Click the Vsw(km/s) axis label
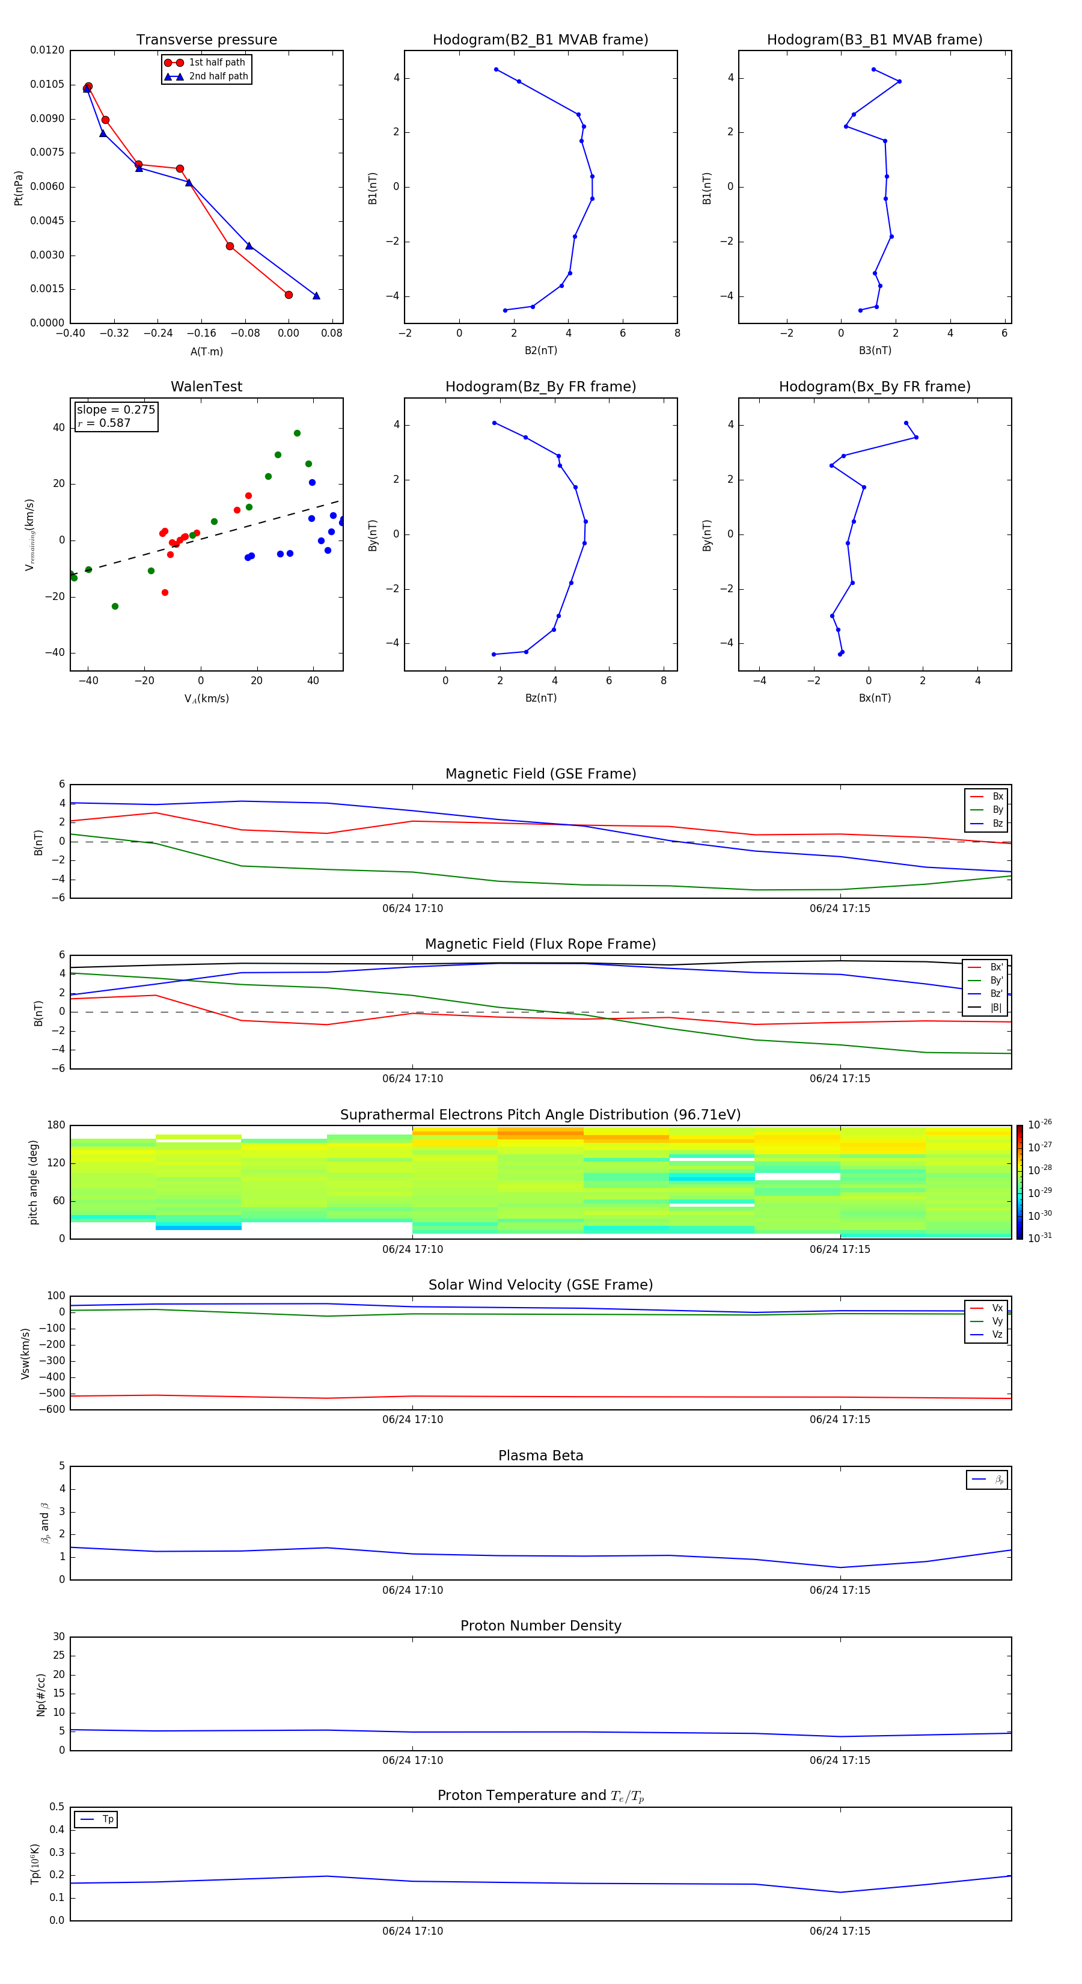This screenshot has width=1082, height=1984. point(25,1353)
